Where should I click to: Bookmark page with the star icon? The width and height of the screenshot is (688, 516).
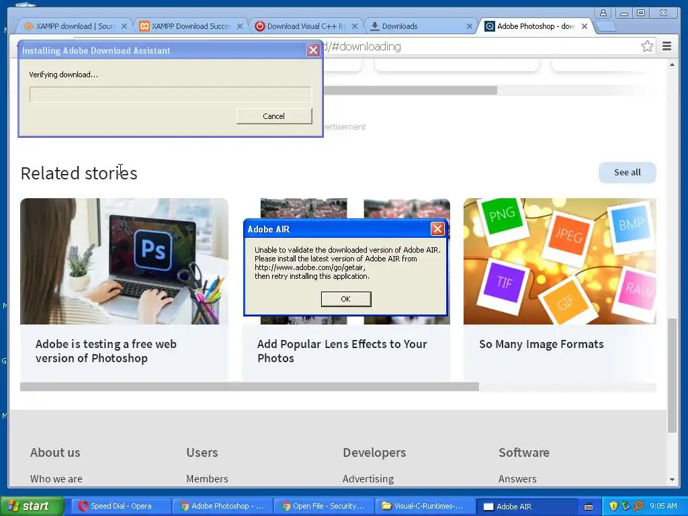coord(647,46)
